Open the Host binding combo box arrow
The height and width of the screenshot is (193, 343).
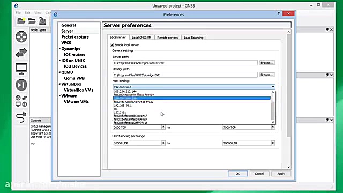pyautogui.click(x=273, y=87)
